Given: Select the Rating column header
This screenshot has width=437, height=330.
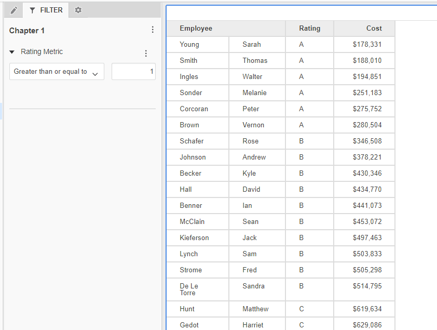Looking at the screenshot, I should [x=309, y=29].
